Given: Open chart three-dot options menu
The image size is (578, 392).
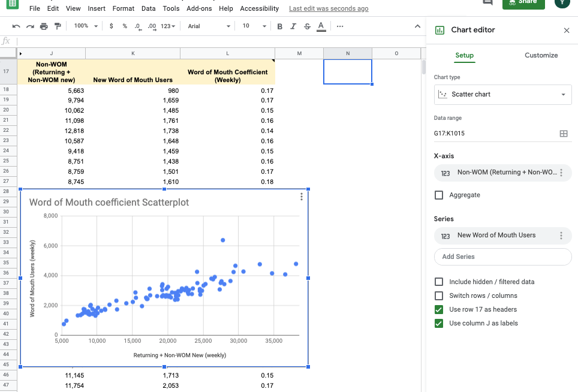Looking at the screenshot, I should click(x=301, y=197).
